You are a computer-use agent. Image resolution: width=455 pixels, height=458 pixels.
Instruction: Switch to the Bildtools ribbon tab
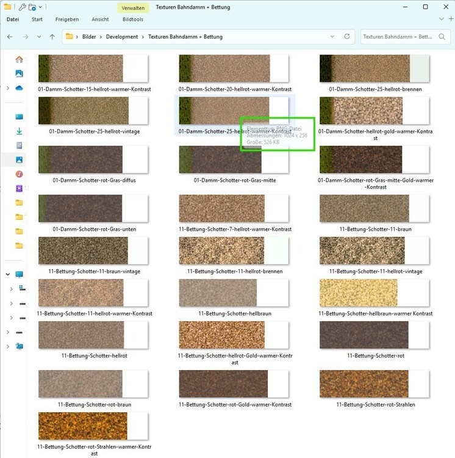[132, 20]
